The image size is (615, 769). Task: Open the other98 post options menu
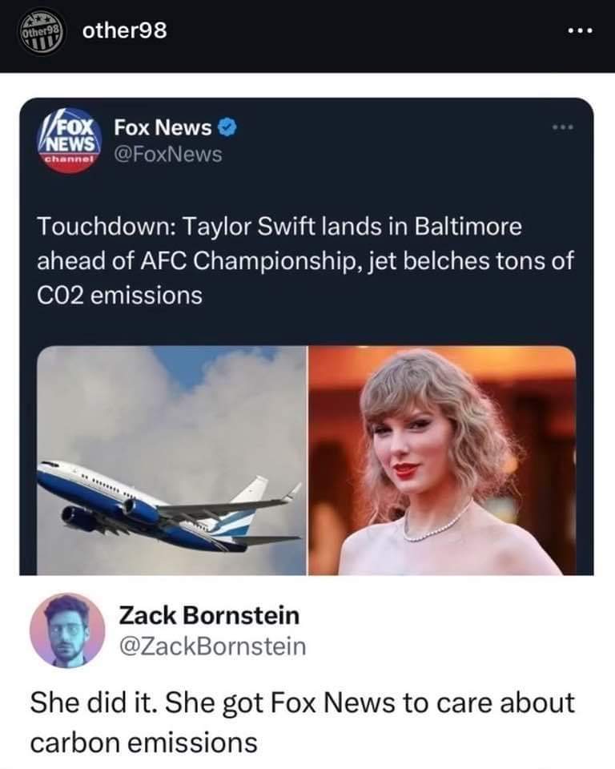coord(581,31)
